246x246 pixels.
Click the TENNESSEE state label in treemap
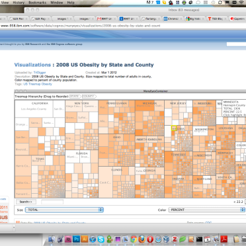(178, 155)
